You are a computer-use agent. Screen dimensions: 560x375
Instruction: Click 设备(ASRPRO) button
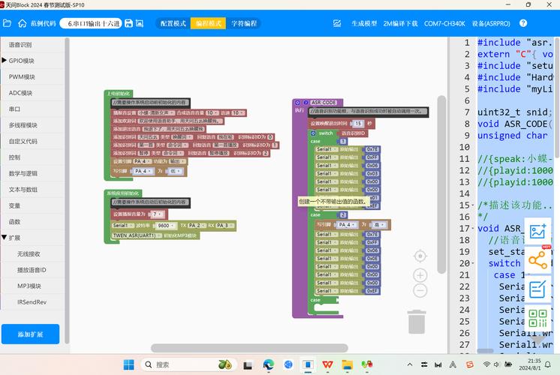491,23
